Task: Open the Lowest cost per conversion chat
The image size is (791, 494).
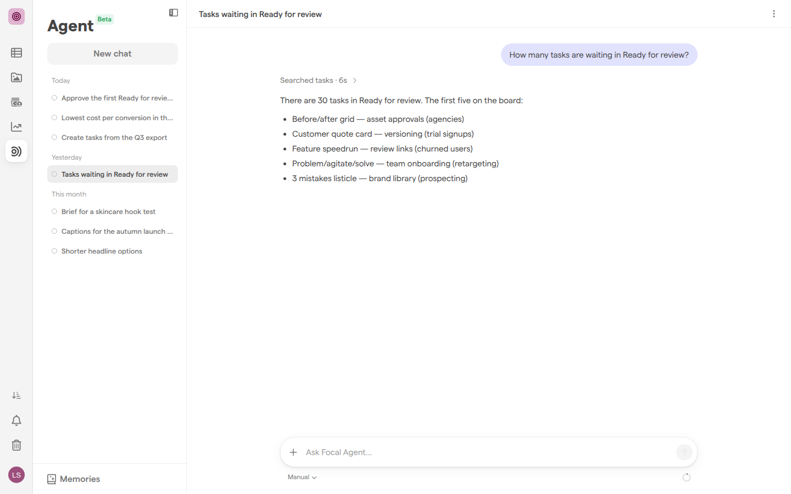Action: pyautogui.click(x=113, y=118)
